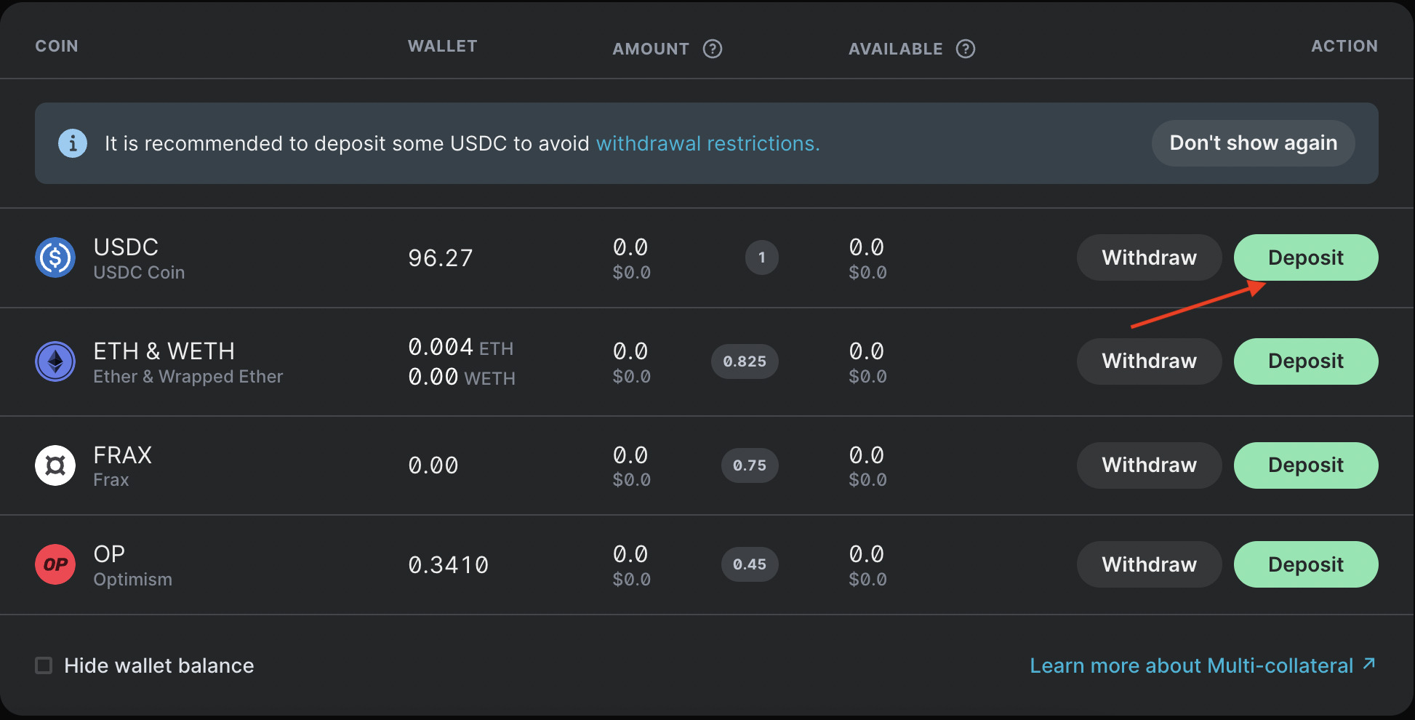Screen dimensions: 1415x720
Task: Click the Hide wallet balance label
Action: point(159,665)
